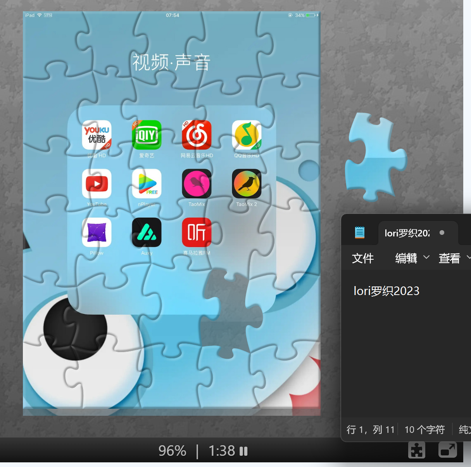
Task: Click the unsaved-changes dot on Notepad tab
Action: (x=442, y=233)
